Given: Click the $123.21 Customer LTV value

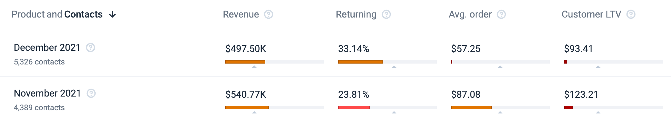Looking at the screenshot, I should click(x=581, y=94).
